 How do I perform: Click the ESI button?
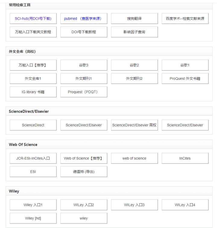pos(33,172)
